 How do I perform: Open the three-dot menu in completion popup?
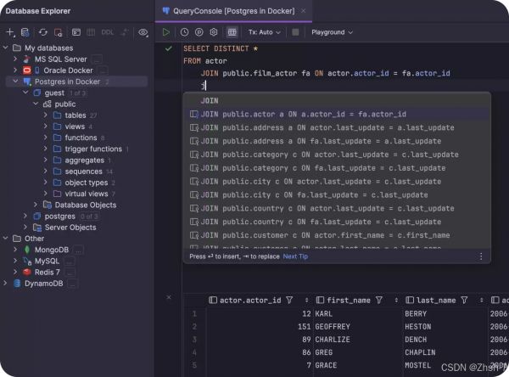[481, 256]
